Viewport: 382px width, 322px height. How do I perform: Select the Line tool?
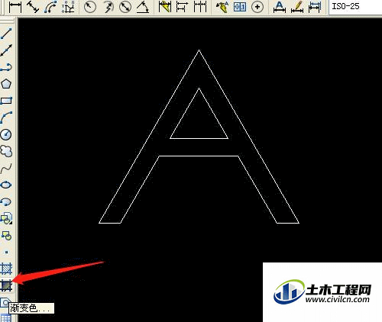coord(6,34)
